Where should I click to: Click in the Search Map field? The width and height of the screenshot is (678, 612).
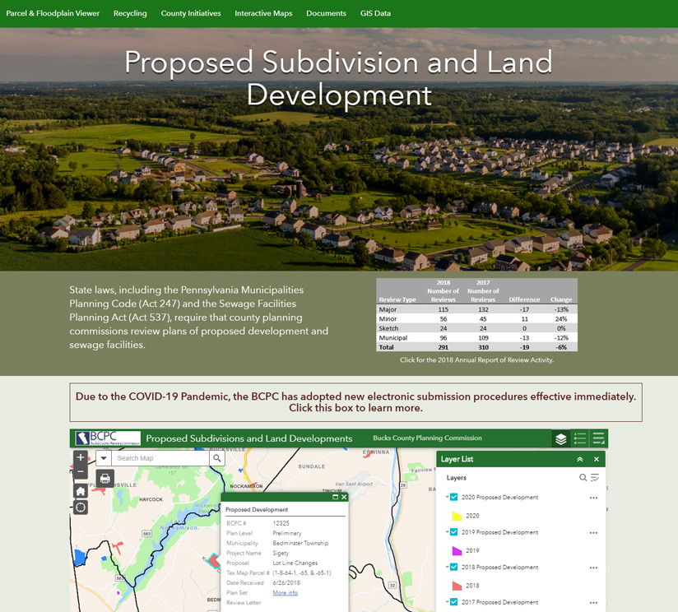click(x=160, y=458)
